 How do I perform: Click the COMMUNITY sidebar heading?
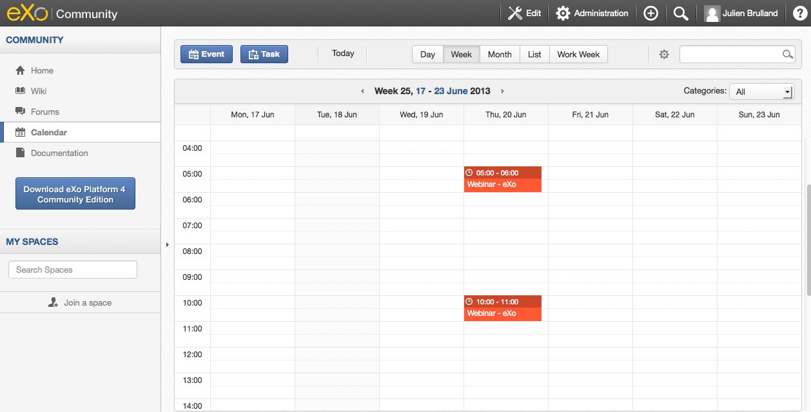click(x=35, y=40)
